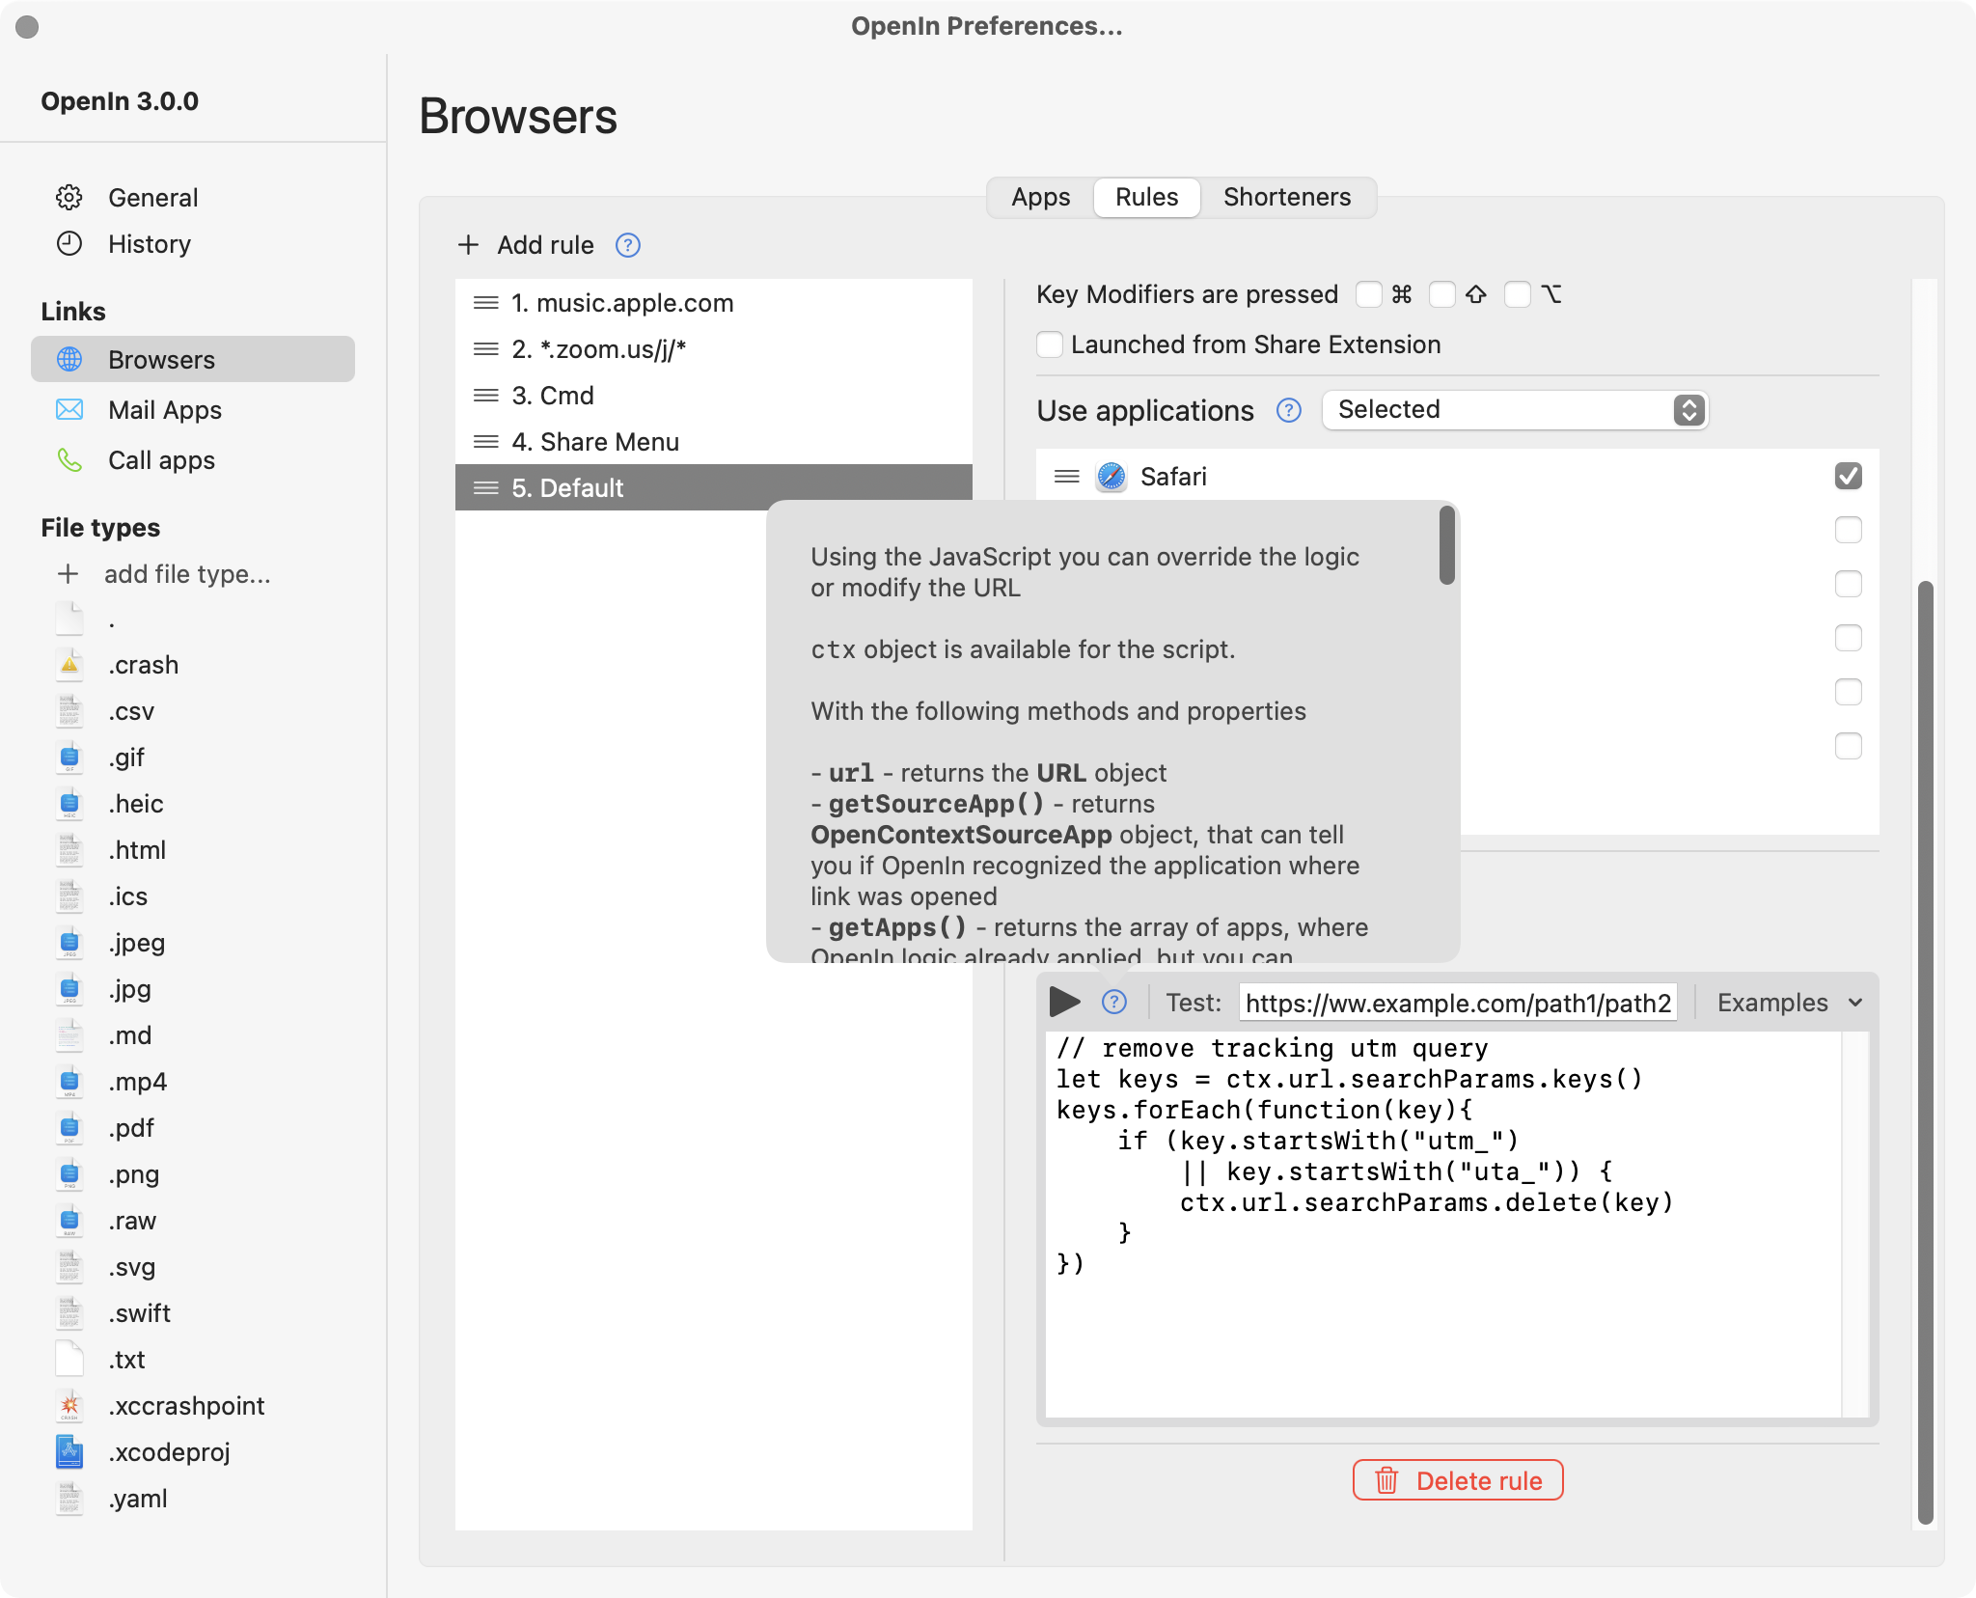1976x1598 pixels.
Task: Enable Launched from Share Extension checkbox
Action: (x=1050, y=344)
